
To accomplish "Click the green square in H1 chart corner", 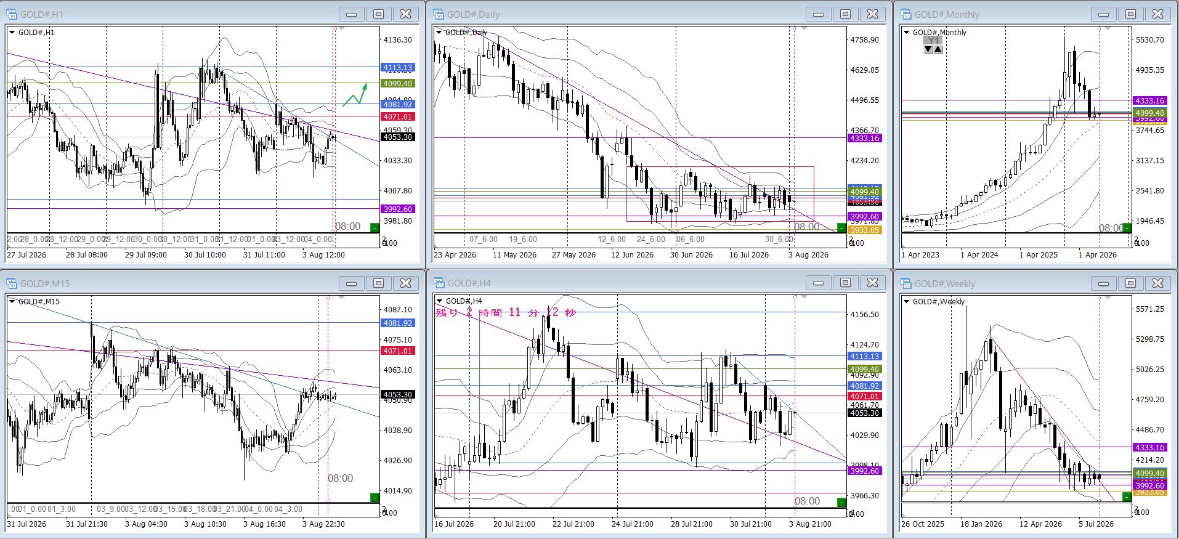I will tap(375, 228).
